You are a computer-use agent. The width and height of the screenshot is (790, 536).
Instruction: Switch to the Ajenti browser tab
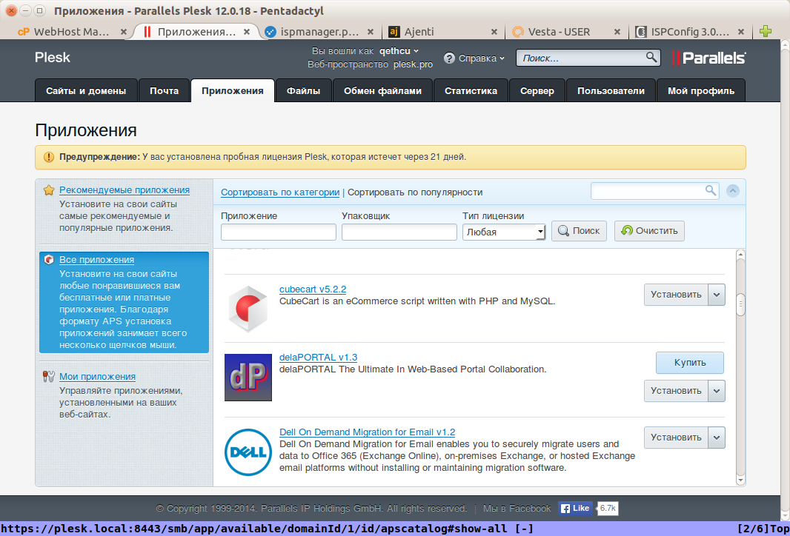click(x=419, y=32)
